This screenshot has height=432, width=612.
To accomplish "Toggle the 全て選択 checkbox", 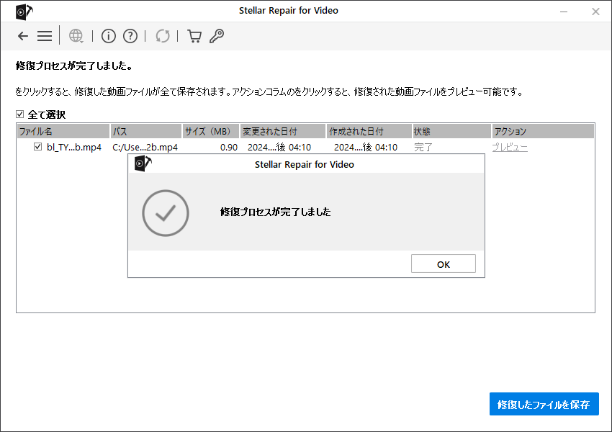I will tap(20, 114).
